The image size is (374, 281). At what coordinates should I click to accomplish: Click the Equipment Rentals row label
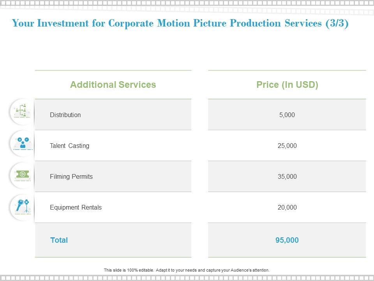click(76, 207)
